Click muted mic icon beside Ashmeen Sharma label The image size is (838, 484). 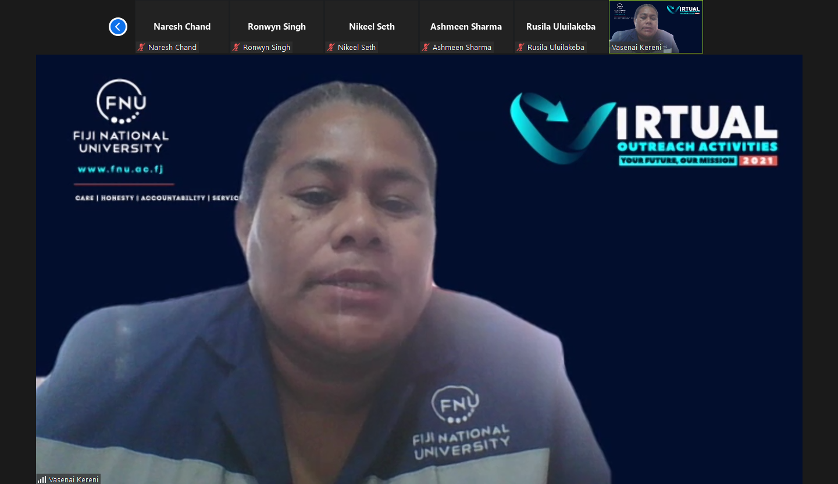tap(426, 47)
